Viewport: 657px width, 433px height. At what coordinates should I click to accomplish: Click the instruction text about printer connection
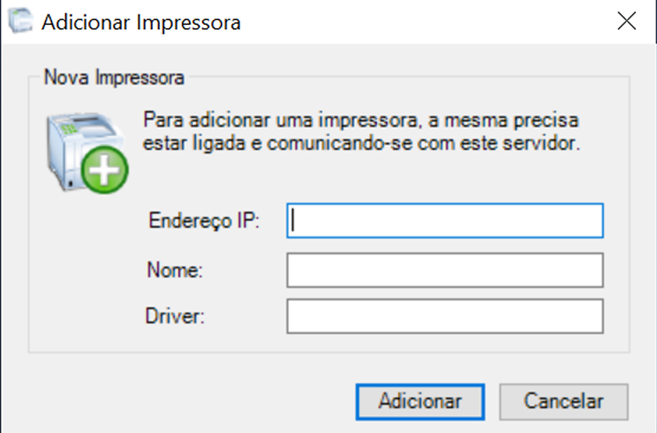360,132
